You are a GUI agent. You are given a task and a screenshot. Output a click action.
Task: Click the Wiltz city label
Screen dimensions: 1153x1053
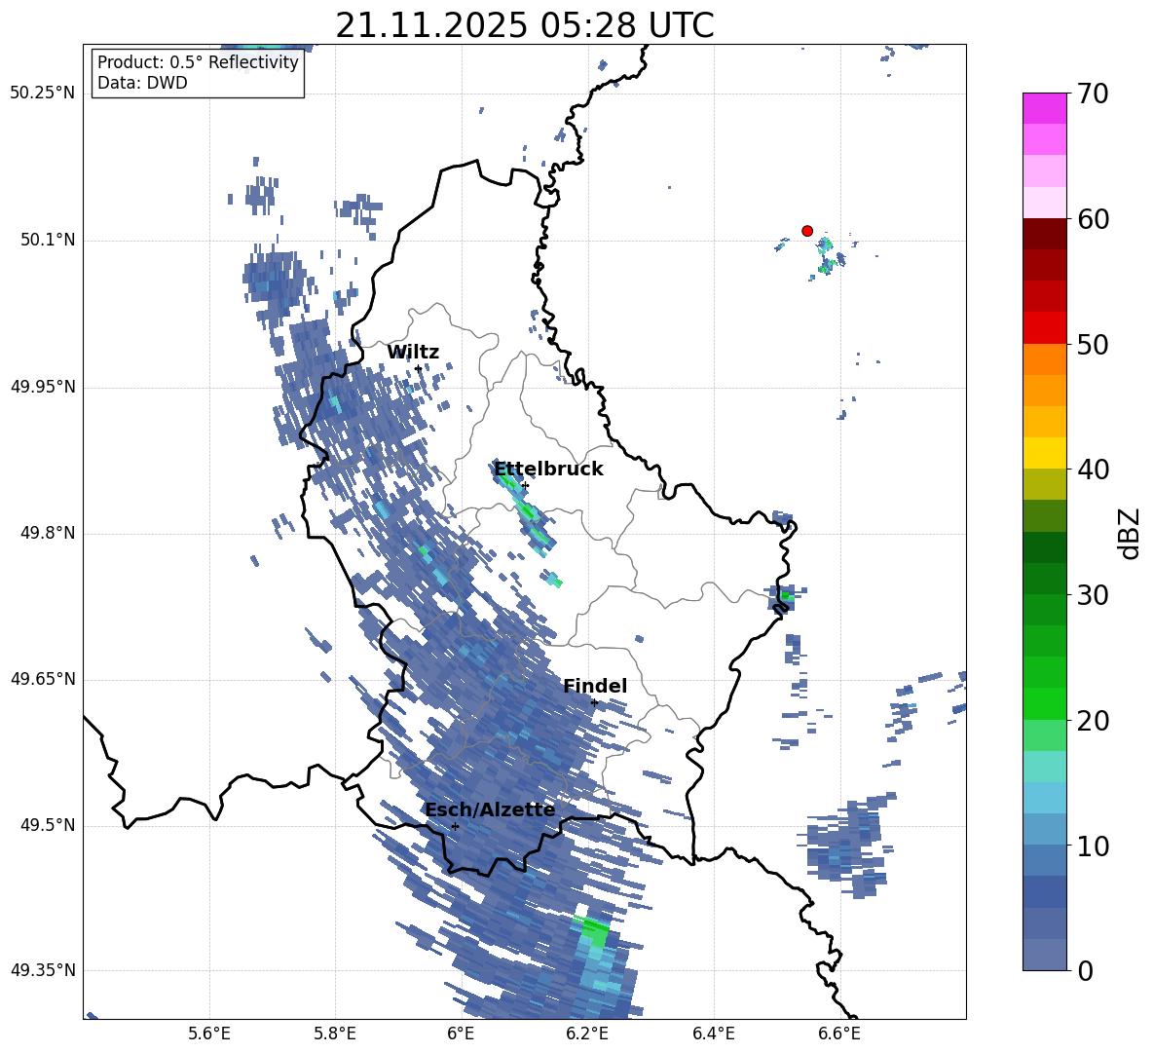(413, 352)
